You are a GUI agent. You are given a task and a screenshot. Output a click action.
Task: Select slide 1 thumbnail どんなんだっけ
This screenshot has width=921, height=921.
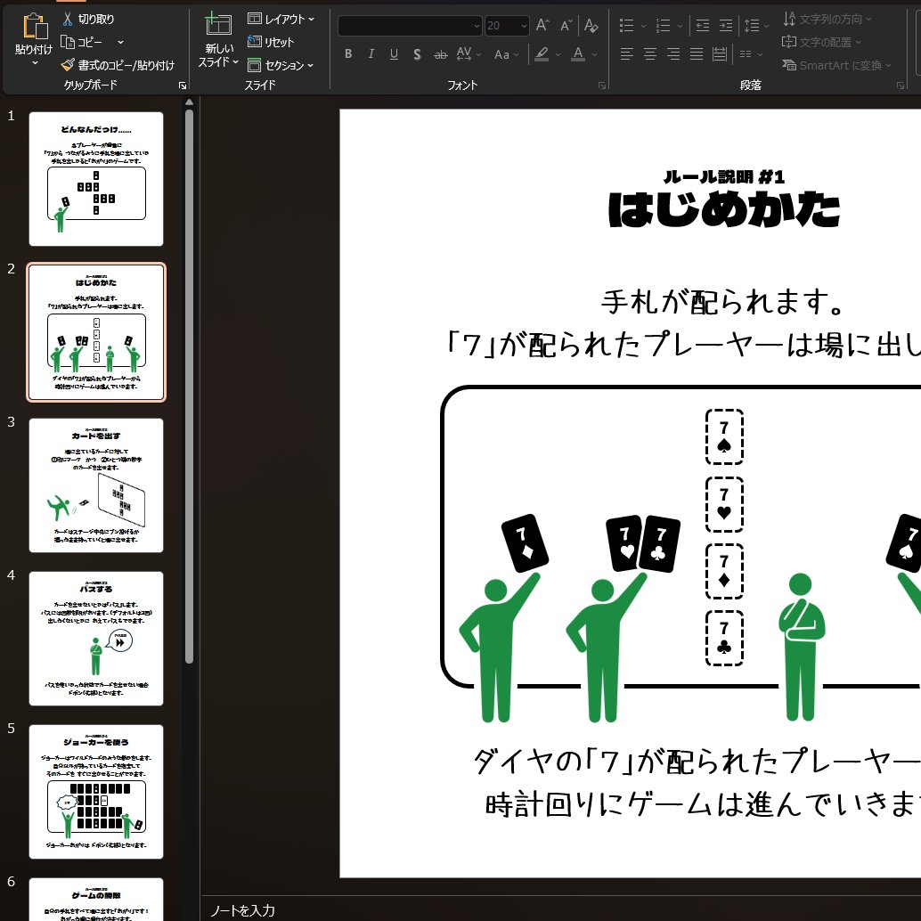point(96,178)
